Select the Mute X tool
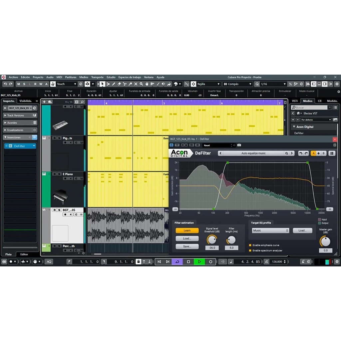 (136, 84)
